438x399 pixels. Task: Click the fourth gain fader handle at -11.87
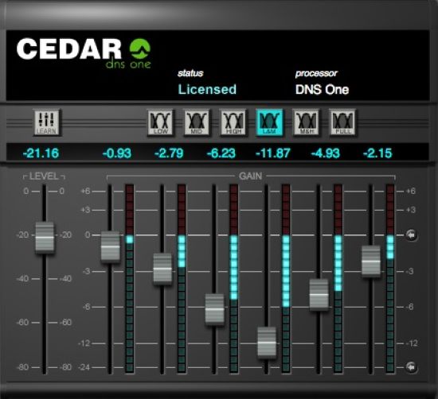pos(267,343)
